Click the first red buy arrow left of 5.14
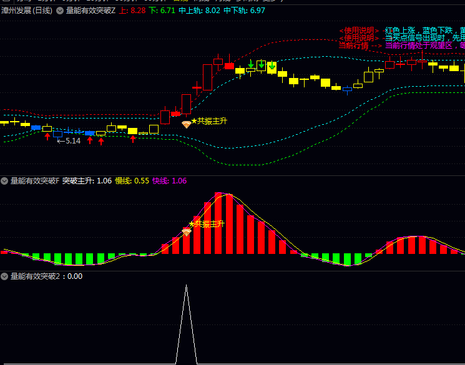This screenshot has height=365, width=465. tap(47, 137)
